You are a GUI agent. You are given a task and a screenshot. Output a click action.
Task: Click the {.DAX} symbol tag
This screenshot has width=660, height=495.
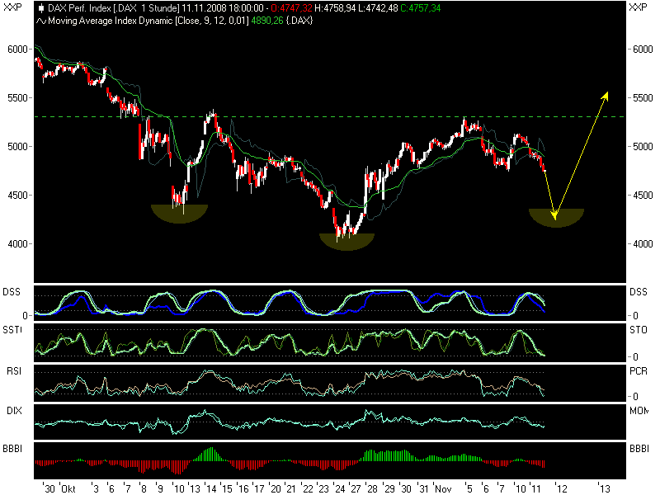[x=299, y=21]
